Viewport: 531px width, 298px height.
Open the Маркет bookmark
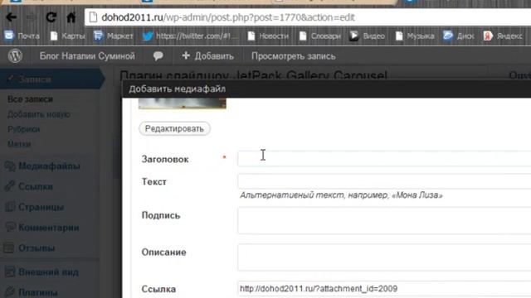114,36
